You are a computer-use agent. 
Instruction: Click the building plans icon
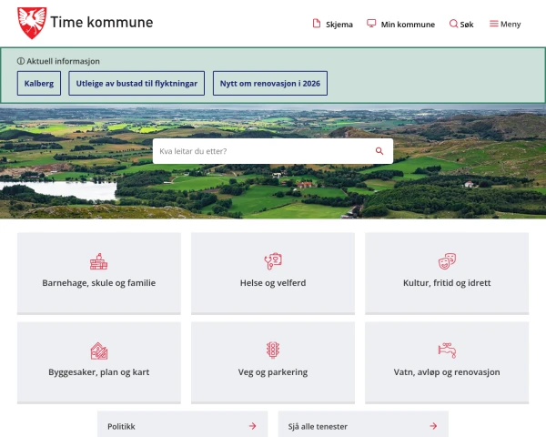(98, 351)
